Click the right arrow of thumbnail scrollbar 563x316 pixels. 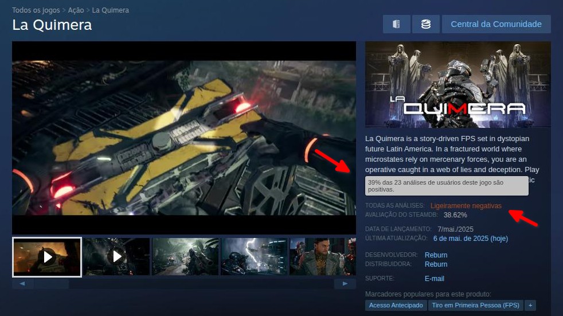[x=345, y=284]
